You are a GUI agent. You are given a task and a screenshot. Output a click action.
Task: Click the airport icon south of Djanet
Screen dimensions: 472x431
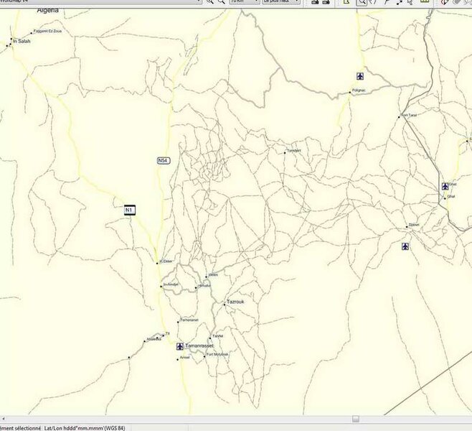(405, 246)
